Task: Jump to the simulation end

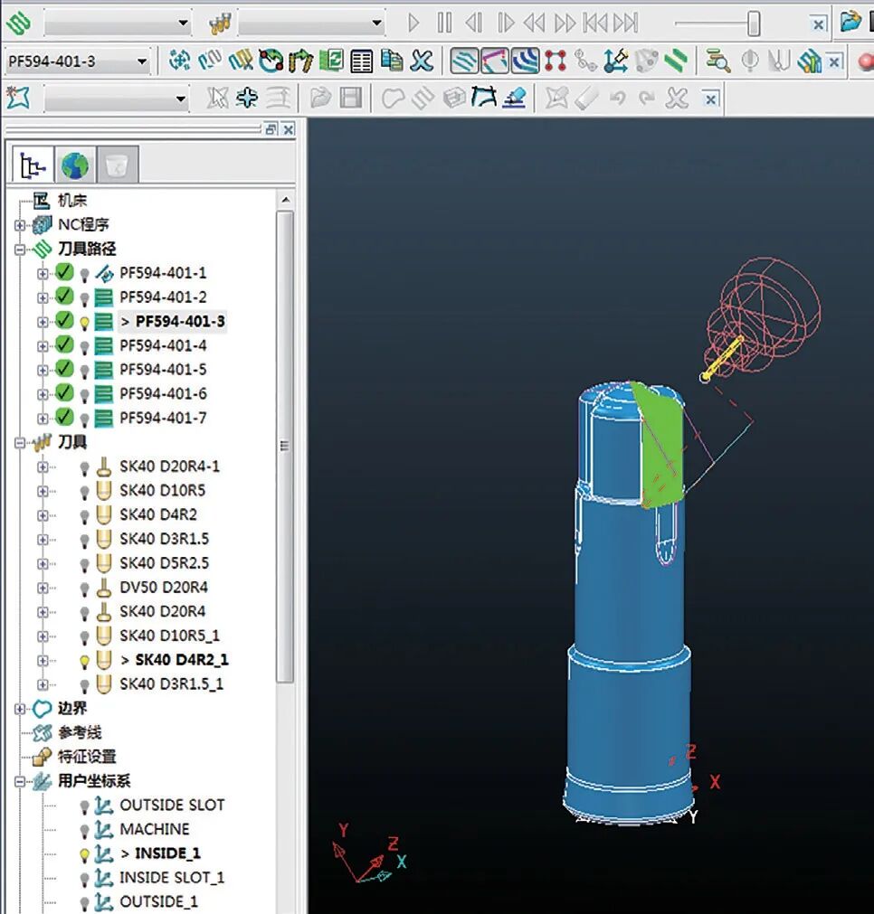Action: tap(626, 24)
